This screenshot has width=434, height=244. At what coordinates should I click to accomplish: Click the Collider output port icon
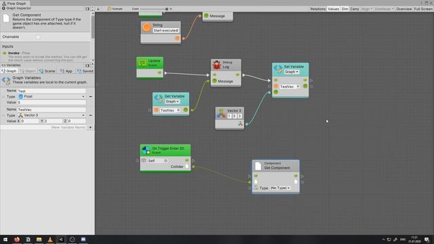[187, 166]
